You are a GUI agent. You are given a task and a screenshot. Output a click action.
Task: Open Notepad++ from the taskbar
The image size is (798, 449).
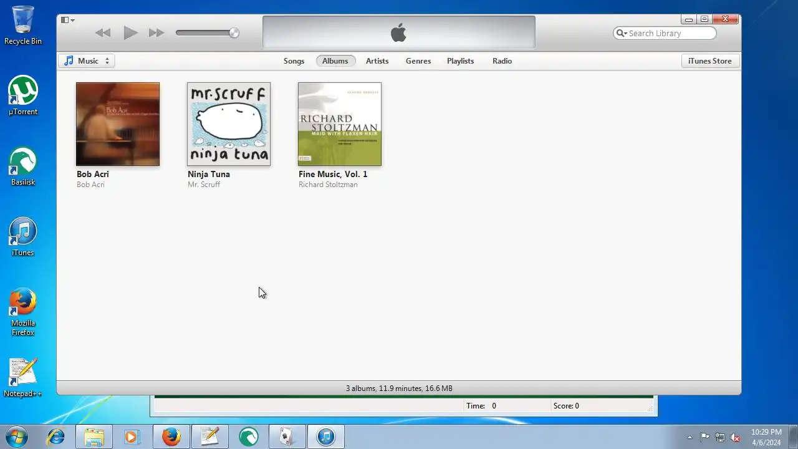click(x=209, y=437)
